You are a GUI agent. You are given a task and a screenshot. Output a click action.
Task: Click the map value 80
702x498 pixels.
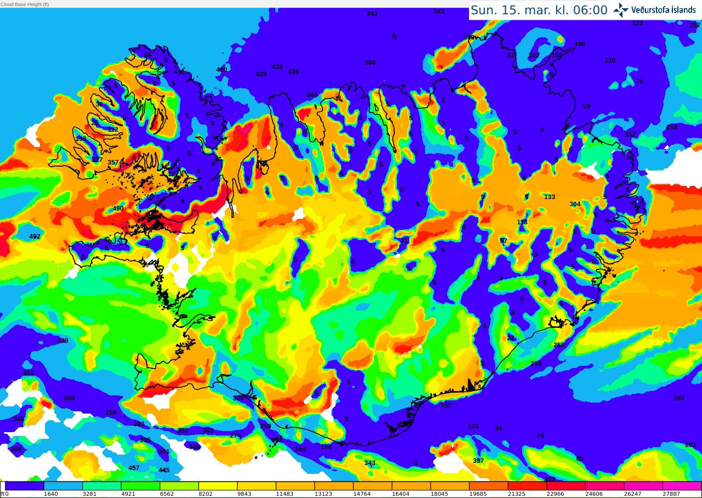580,459
